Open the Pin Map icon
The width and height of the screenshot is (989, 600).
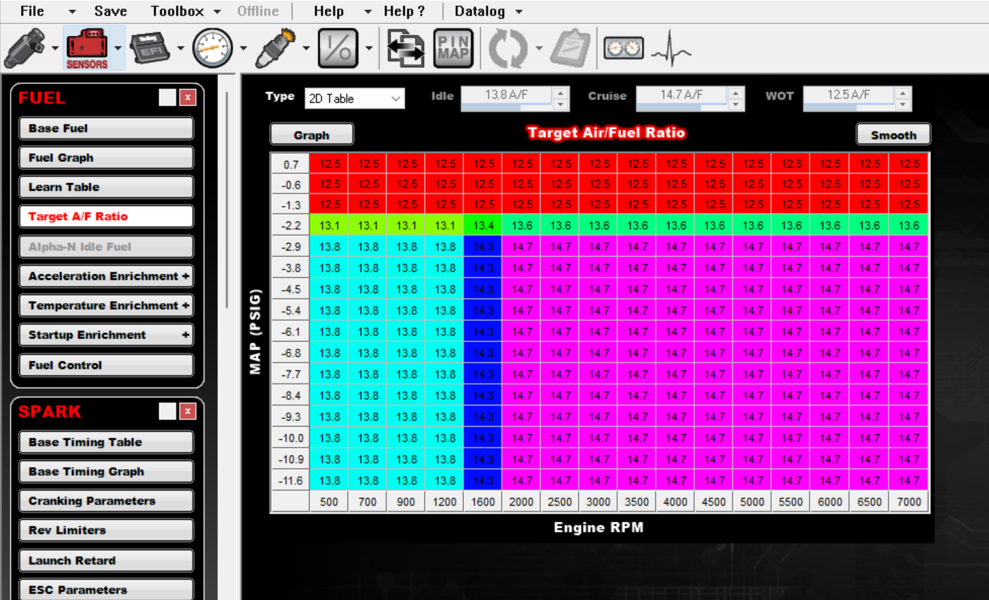pyautogui.click(x=453, y=48)
